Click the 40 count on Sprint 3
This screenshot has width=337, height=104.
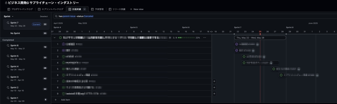click(x=45, y=78)
